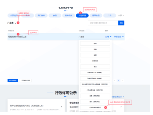Click the next page arrow in pagination
This screenshot has height=115, width=153.
[123, 80]
